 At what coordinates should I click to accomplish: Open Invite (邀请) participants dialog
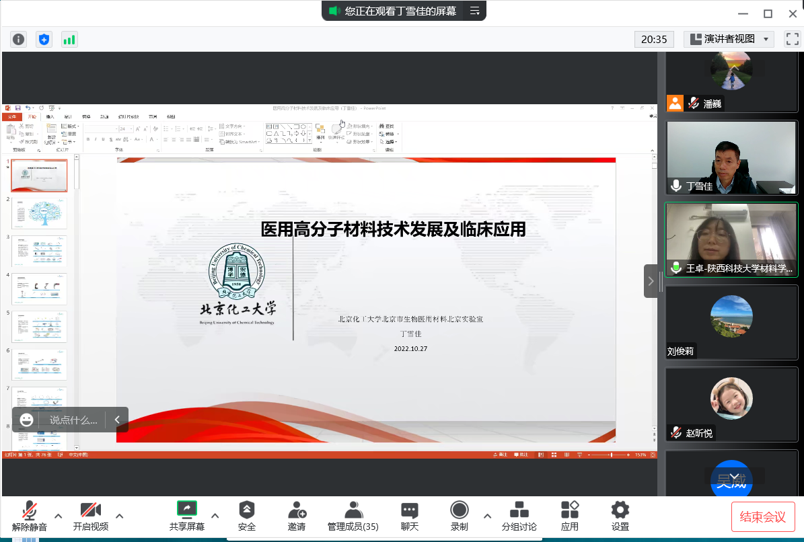(297, 516)
